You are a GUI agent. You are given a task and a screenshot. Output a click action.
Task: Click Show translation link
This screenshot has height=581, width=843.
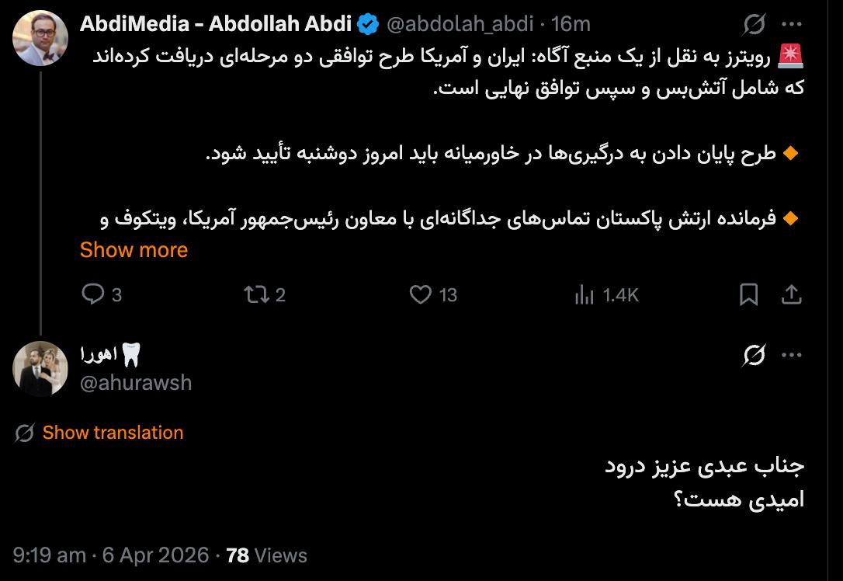coord(113,433)
